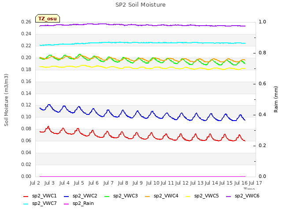Click the 0.26 soil moisture tick value
This screenshot has width=282, height=212.
point(26,22)
